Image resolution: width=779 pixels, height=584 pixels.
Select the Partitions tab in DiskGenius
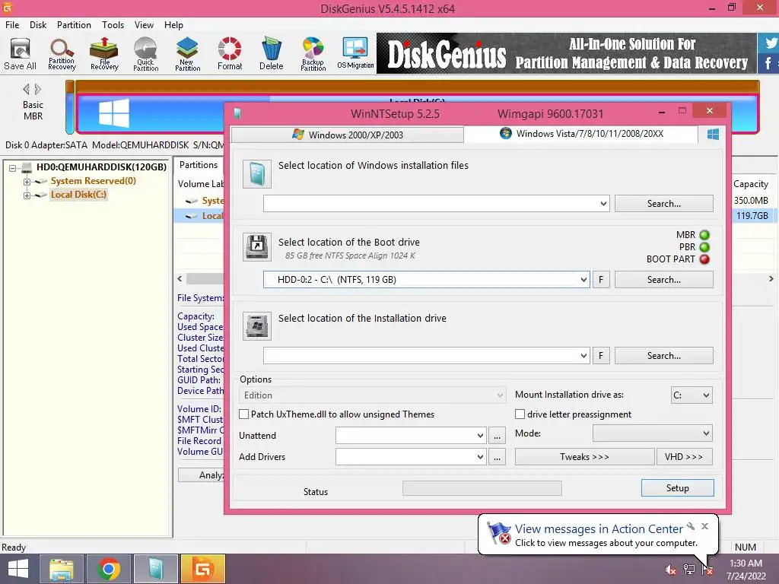coord(199,165)
